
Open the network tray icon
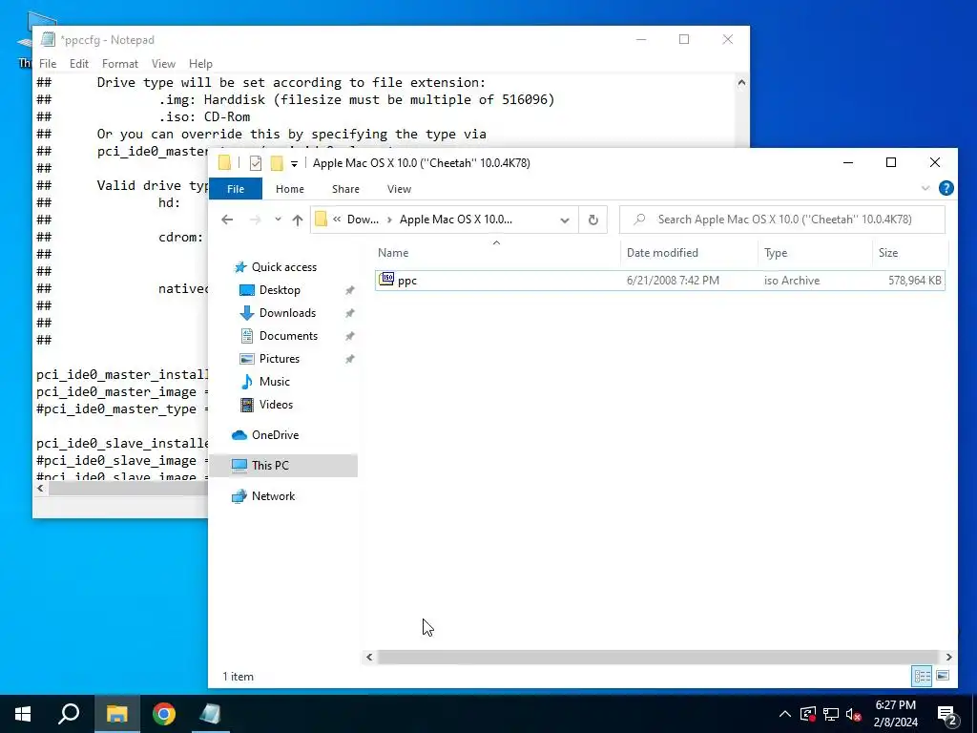[831, 714]
